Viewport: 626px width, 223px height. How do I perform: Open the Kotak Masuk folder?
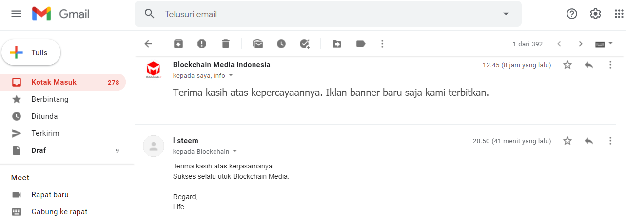tap(63, 82)
